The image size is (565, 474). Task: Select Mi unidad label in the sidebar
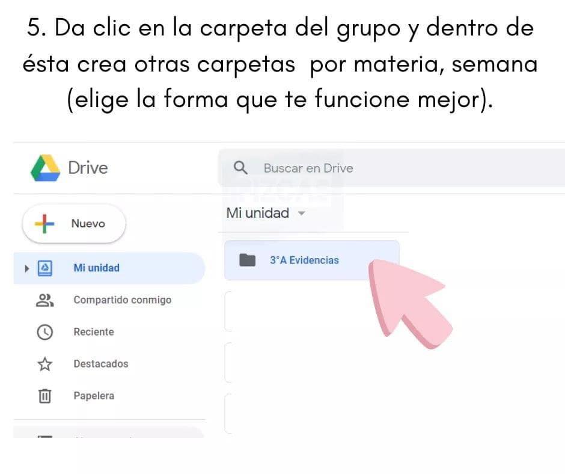[x=96, y=268]
